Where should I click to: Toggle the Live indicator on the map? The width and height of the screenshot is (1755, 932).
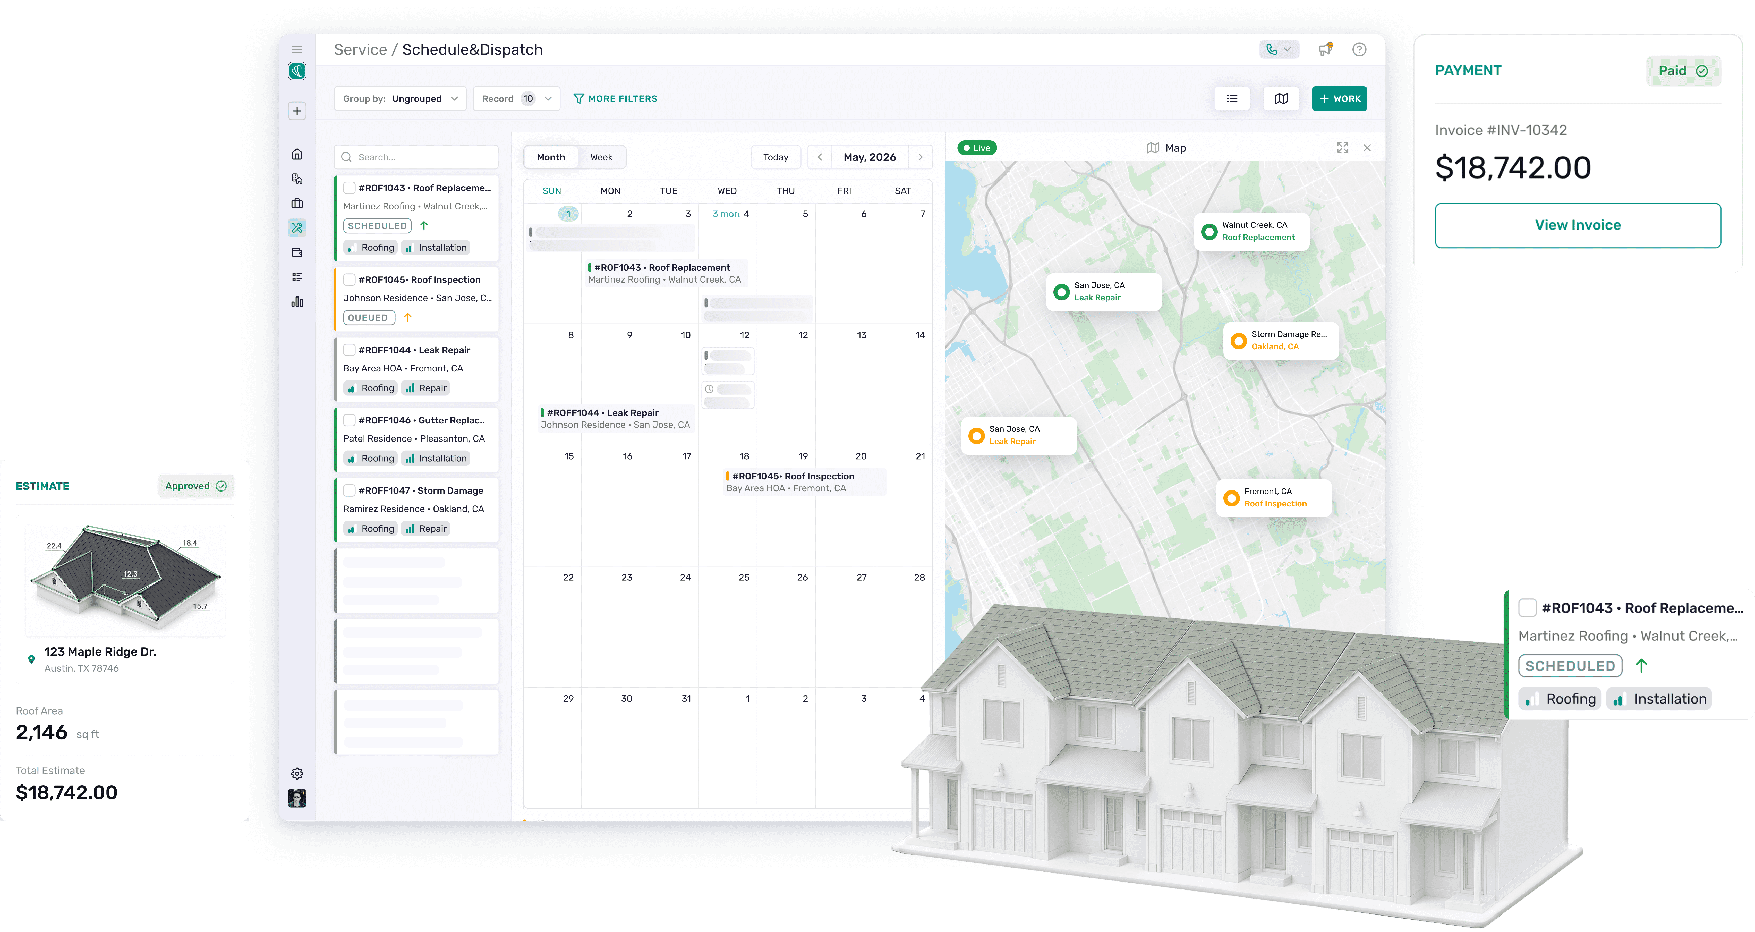click(977, 148)
